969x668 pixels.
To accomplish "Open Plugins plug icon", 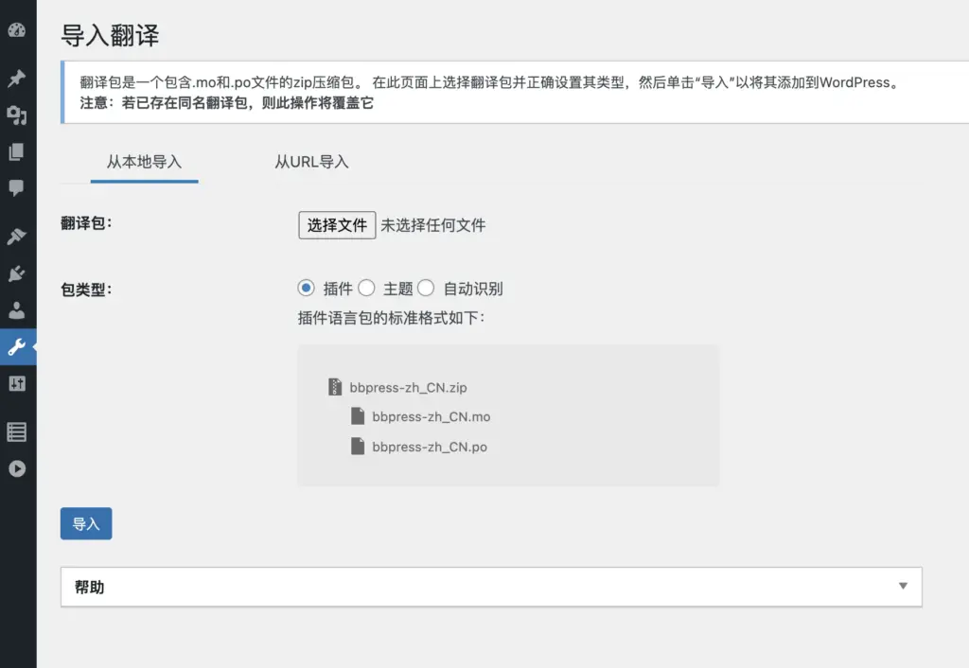I will pyautogui.click(x=16, y=273).
